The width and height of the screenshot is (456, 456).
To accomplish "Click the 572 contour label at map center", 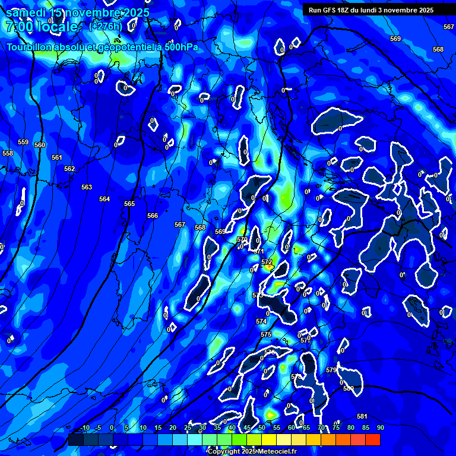I will click(267, 262).
